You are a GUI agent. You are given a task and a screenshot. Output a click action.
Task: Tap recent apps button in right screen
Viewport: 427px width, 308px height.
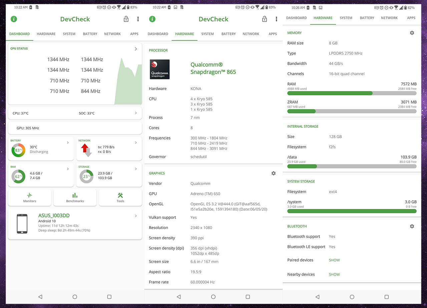coord(386,297)
